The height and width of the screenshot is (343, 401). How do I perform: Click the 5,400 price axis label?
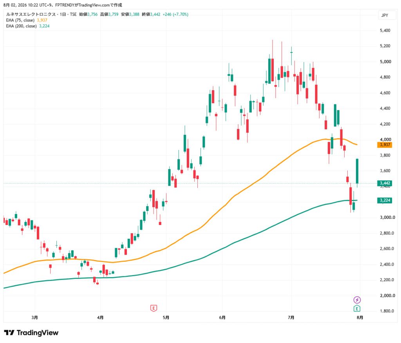[x=385, y=30]
